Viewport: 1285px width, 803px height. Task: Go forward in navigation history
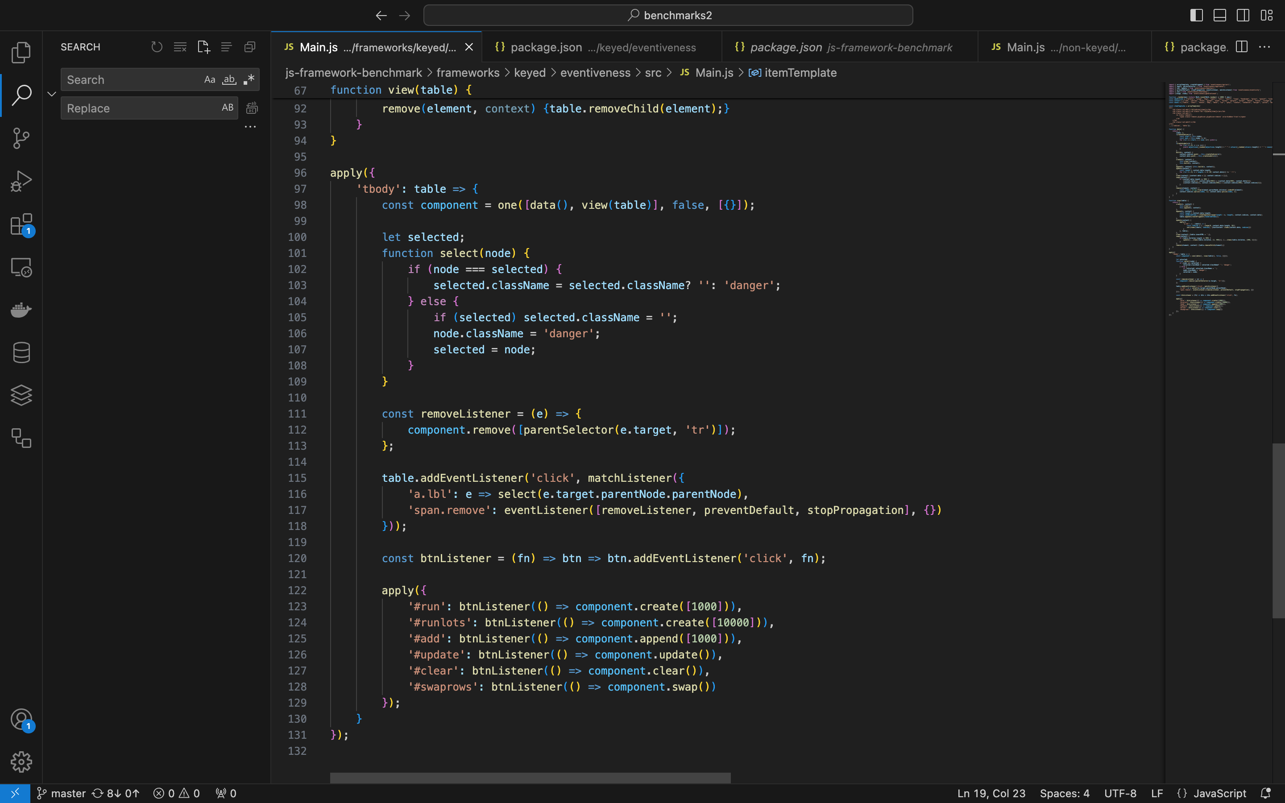(405, 16)
